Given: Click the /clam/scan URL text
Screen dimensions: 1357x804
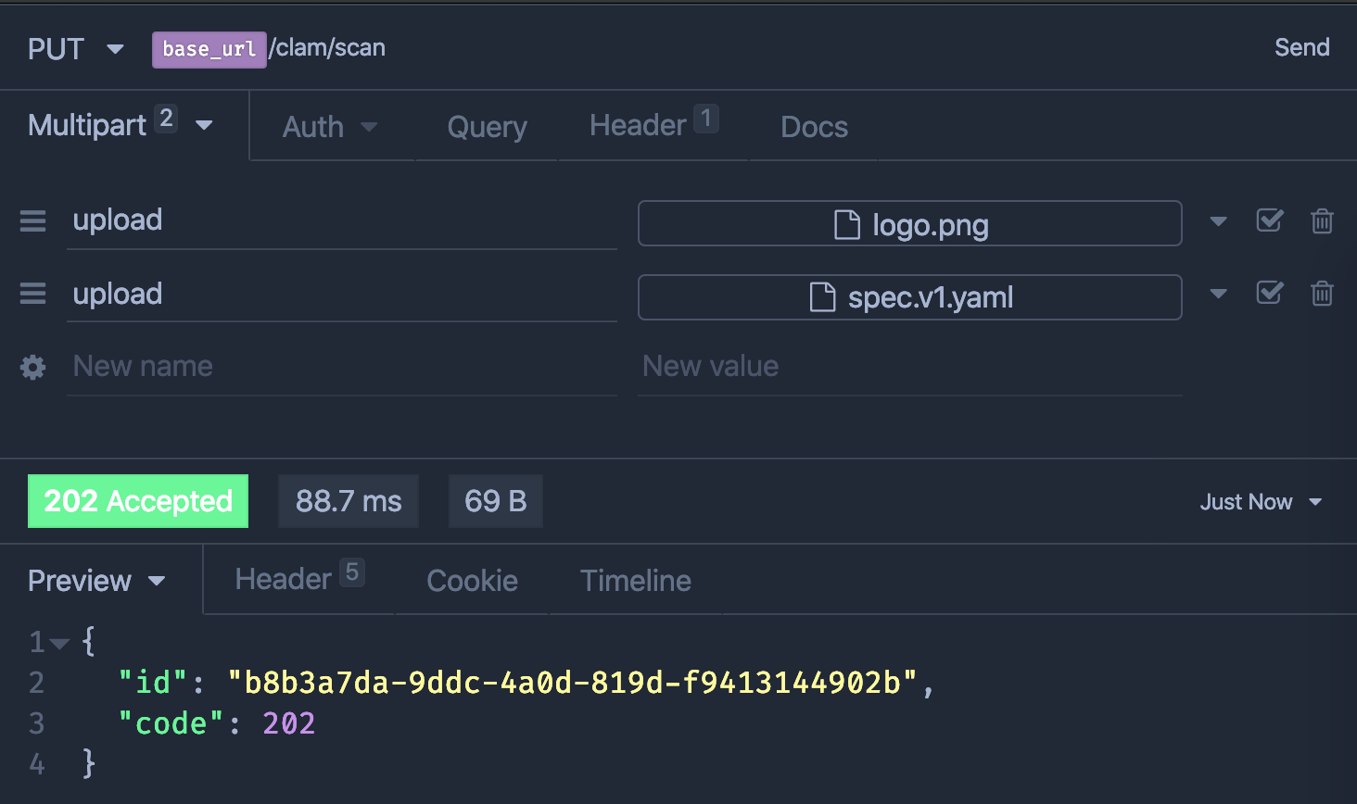Looking at the screenshot, I should click(327, 48).
